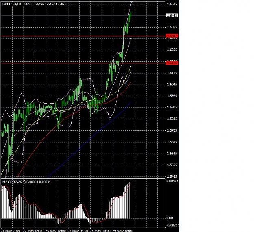Click the 25 May 18:00 time label

pyautogui.click(x=55, y=230)
